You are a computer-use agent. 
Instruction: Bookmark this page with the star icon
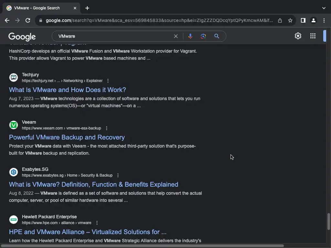pos(290,20)
